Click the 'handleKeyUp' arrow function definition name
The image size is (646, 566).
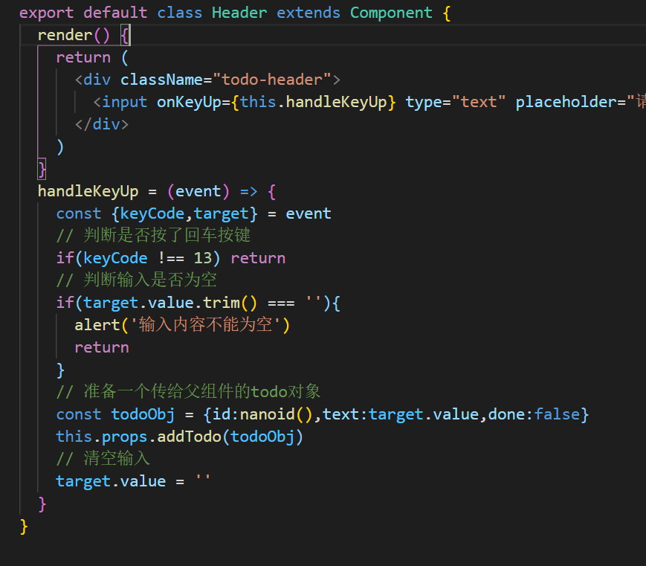pyautogui.click(x=88, y=191)
